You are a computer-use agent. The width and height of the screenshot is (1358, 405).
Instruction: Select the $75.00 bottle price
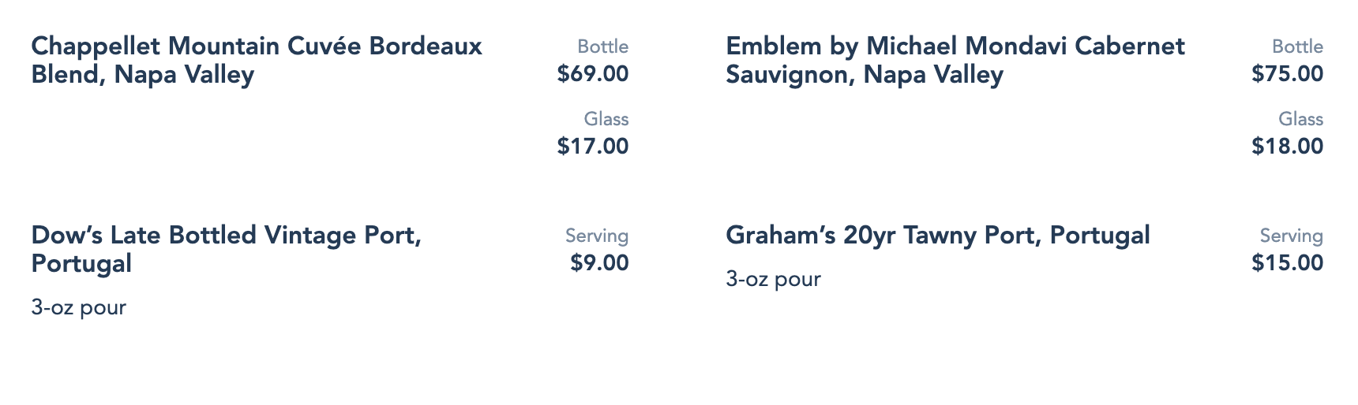[1287, 74]
